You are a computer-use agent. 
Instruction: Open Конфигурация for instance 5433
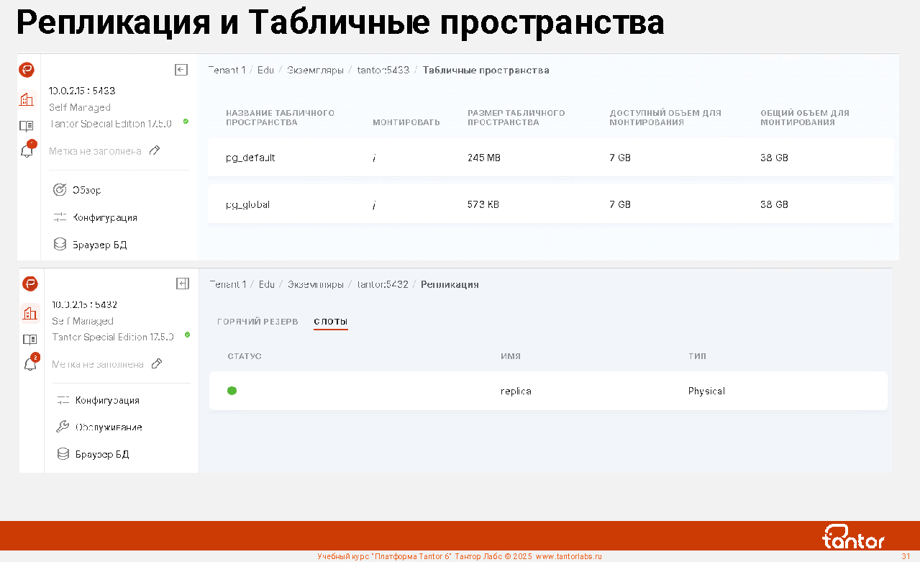104,217
